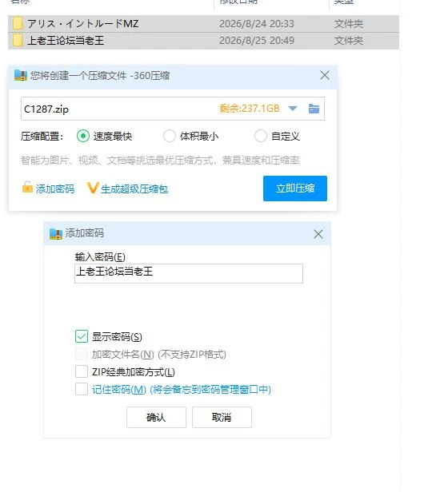This screenshot has width=444, height=492.
Task: Click the 360压缩 app icon in the compression dialog title
Action: [21, 75]
